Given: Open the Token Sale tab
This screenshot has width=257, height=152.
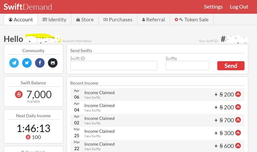Looking at the screenshot, I should pos(192,19).
